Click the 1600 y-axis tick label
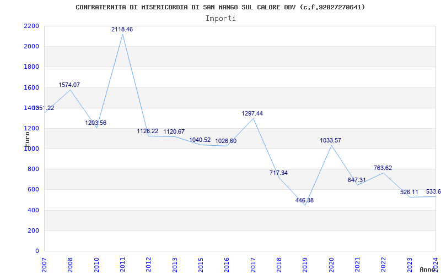The image size is (441, 275). [x=31, y=87]
